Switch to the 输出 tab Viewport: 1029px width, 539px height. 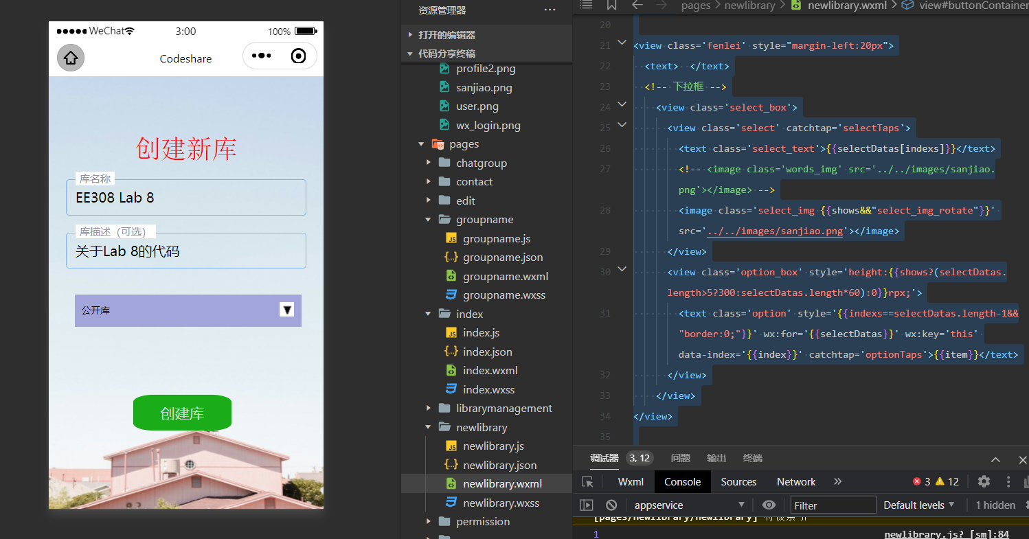click(x=716, y=458)
